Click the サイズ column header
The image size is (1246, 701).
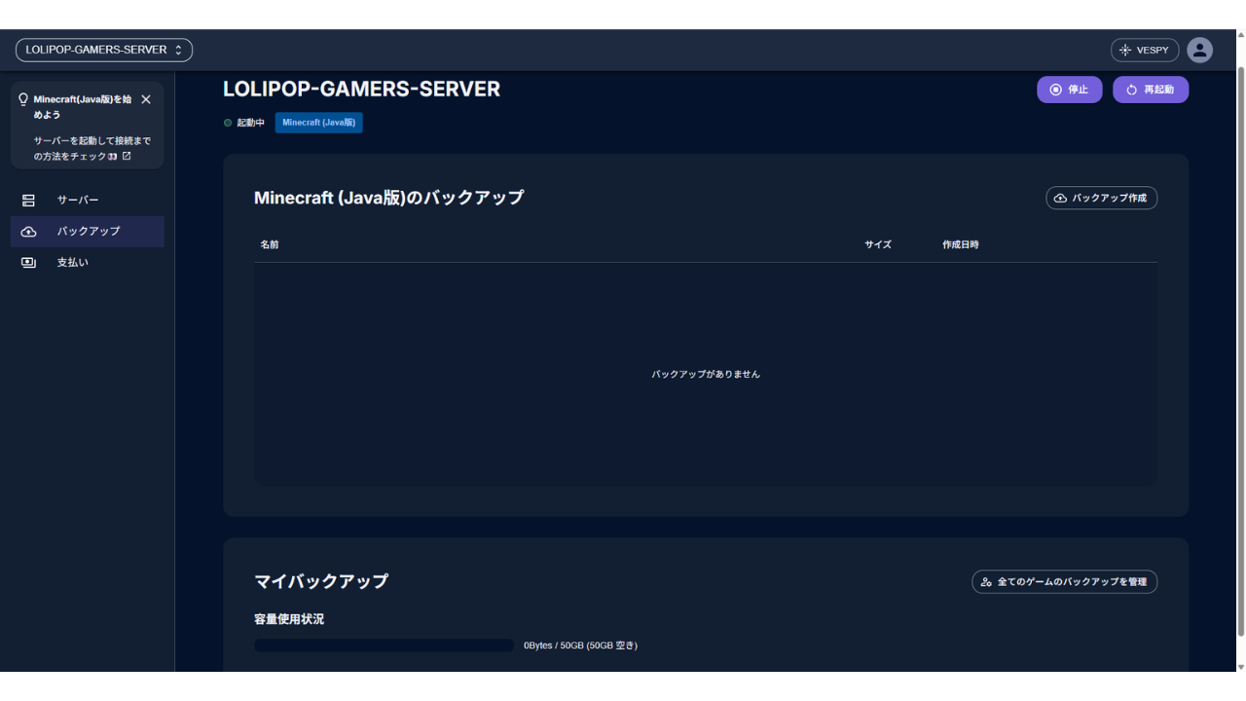(x=878, y=244)
